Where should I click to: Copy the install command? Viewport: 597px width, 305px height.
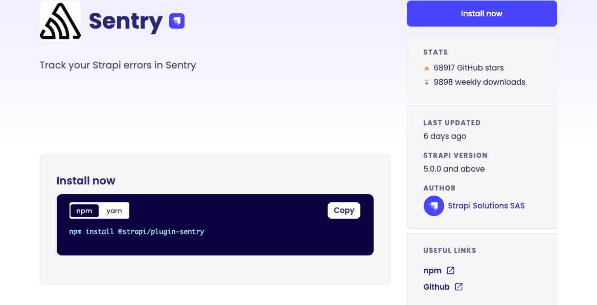(344, 210)
